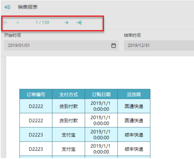Image resolution: width=194 pixels, height=159 pixels.
Task: Click 顺丰快递 cell in third data row
Action: [134, 135]
